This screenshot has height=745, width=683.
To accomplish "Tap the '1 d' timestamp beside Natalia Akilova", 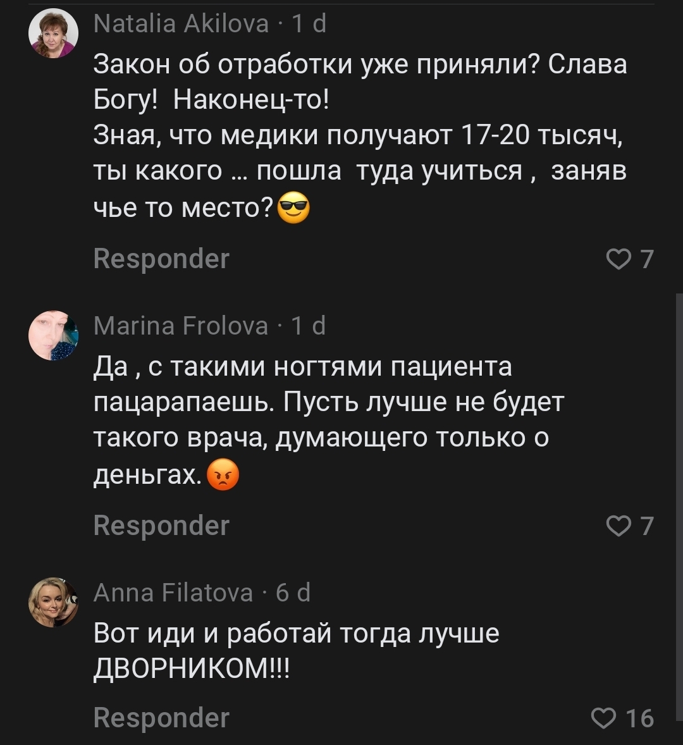I will [x=309, y=24].
